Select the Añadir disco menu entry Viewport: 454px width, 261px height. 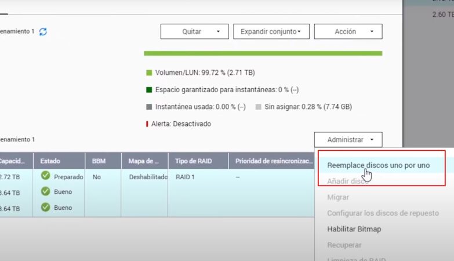point(347,182)
